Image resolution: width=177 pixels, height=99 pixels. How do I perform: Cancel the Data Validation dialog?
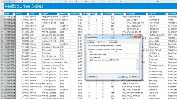135,76
